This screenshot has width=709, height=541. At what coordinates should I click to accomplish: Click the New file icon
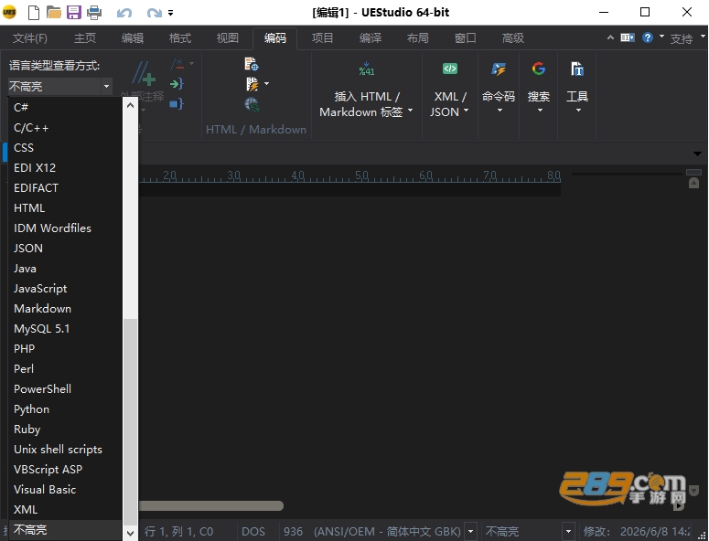34,13
